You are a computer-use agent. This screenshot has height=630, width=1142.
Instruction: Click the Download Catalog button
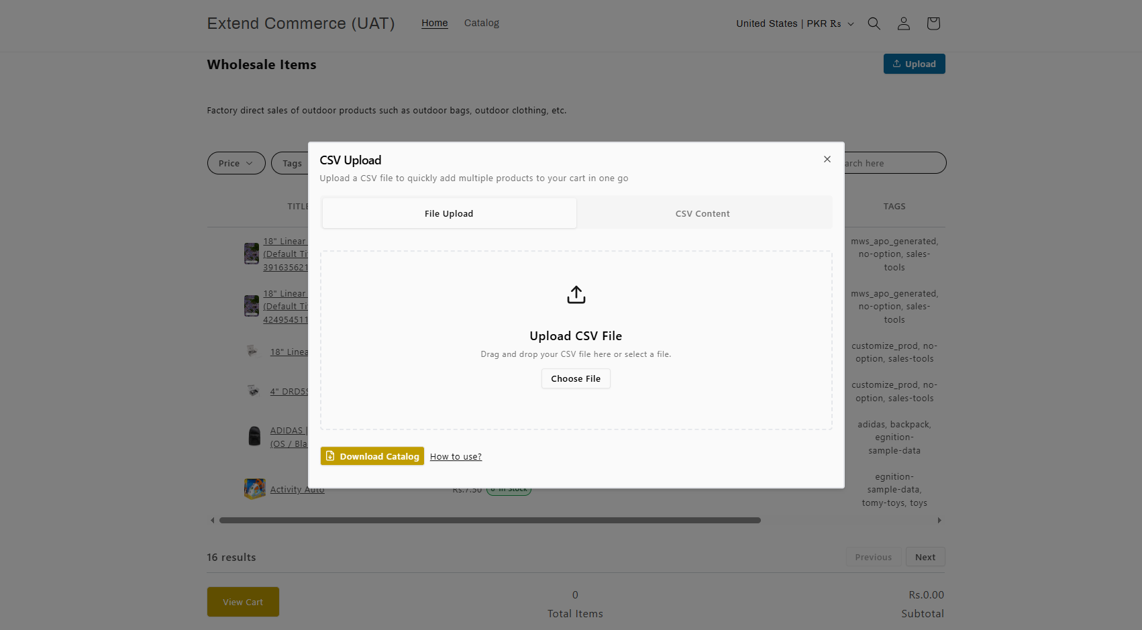tap(372, 456)
